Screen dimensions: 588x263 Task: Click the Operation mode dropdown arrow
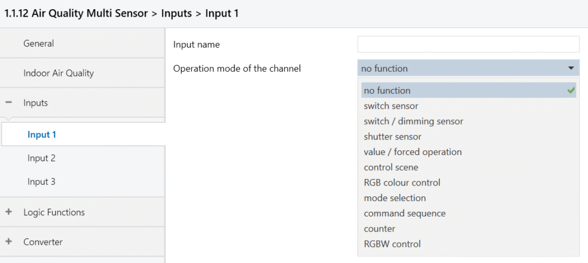tap(571, 68)
